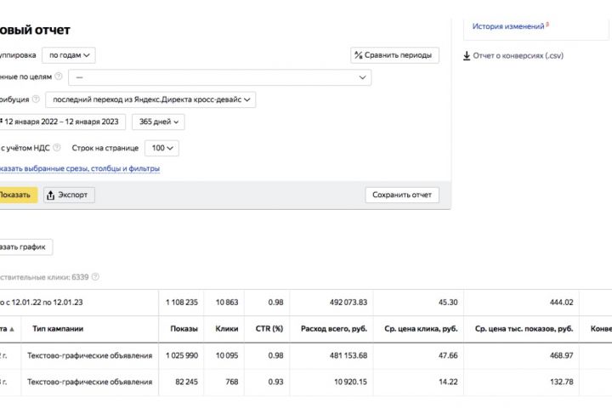Image resolution: width=612 pixels, height=408 pixels.
Task: Click the help icon beside данные по целям
Action: point(59,77)
